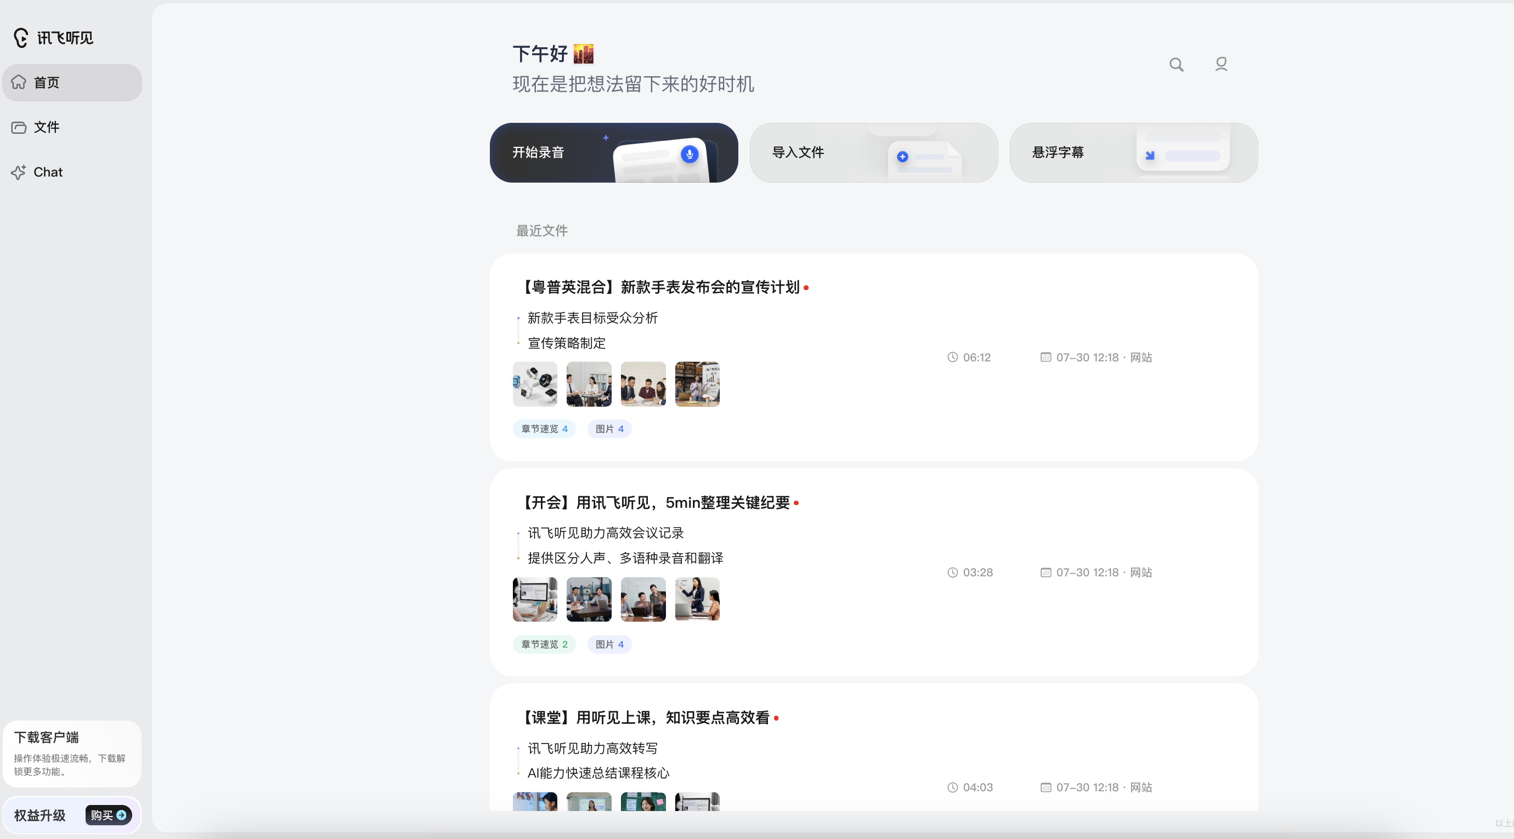This screenshot has height=839, width=1514.
Task: Click 提供区分人声、多语种录音和翻译 line
Action: [x=625, y=558]
